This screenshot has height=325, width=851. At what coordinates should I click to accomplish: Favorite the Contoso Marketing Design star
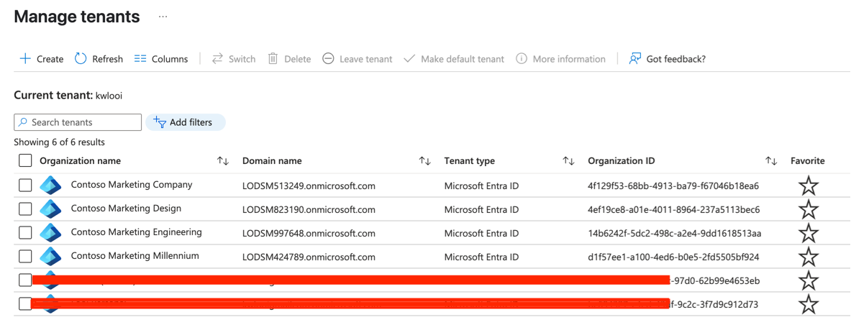(809, 209)
